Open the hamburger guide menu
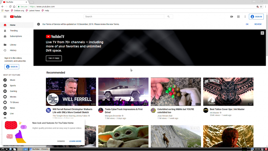 point(5,17)
